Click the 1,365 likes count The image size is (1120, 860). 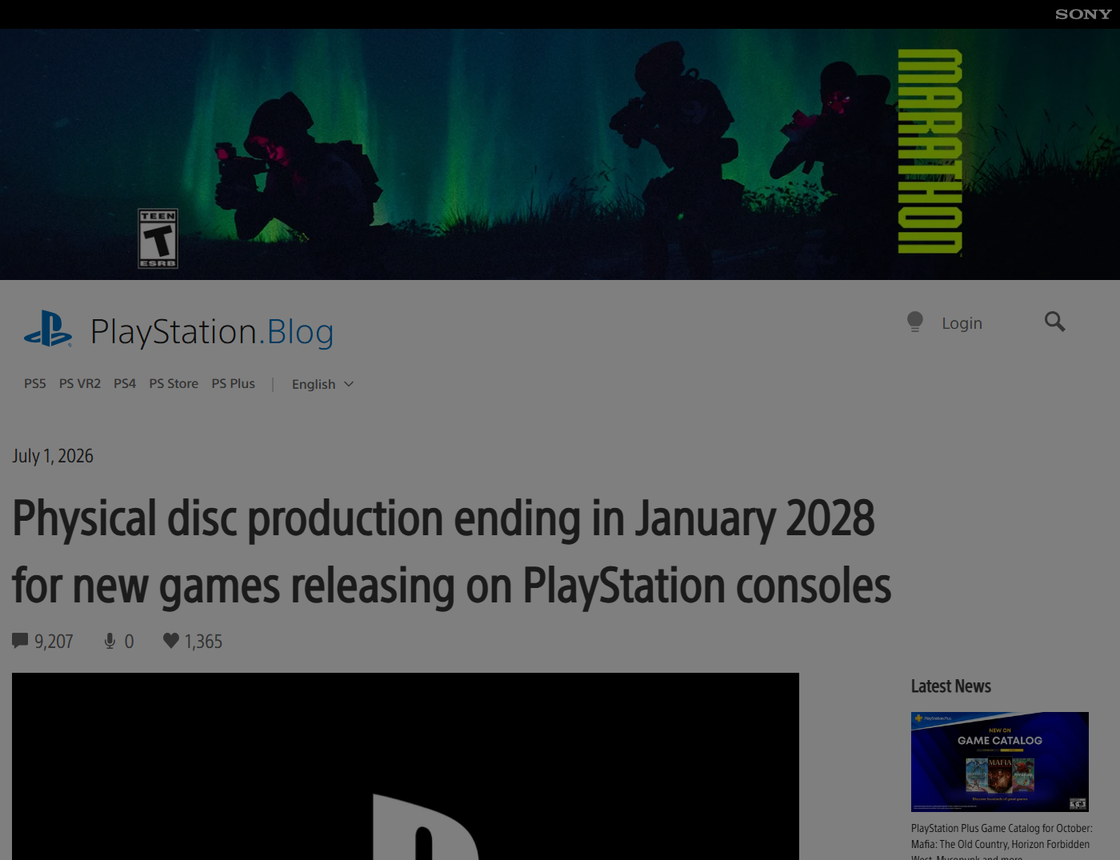203,642
